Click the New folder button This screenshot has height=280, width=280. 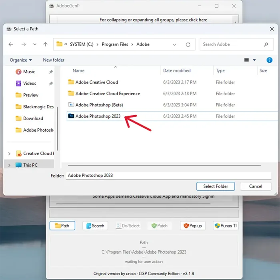[54, 60]
